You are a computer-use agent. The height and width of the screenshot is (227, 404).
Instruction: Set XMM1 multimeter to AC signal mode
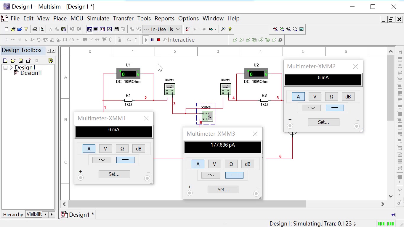click(x=102, y=160)
